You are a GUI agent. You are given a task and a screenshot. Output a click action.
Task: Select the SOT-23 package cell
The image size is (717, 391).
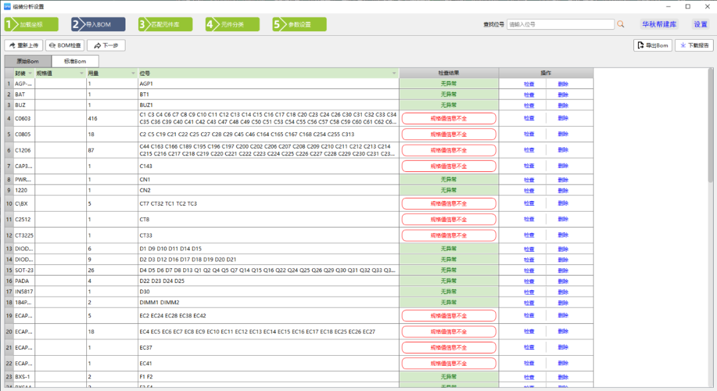coord(25,270)
